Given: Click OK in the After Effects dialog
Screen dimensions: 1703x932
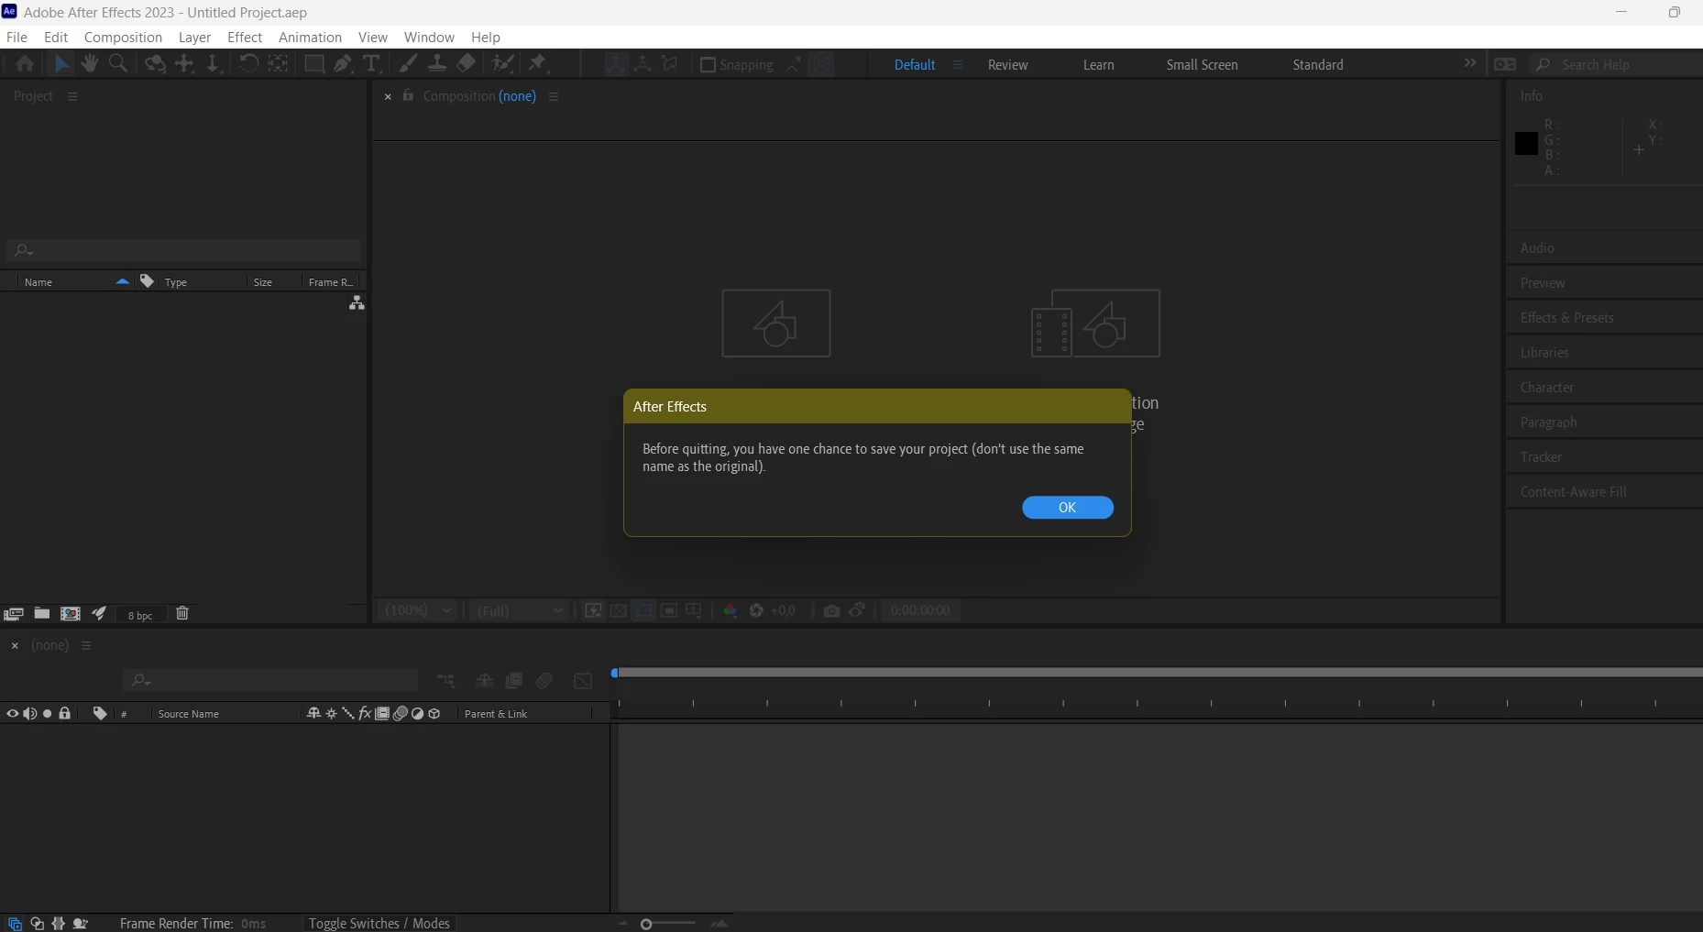Looking at the screenshot, I should (1067, 508).
